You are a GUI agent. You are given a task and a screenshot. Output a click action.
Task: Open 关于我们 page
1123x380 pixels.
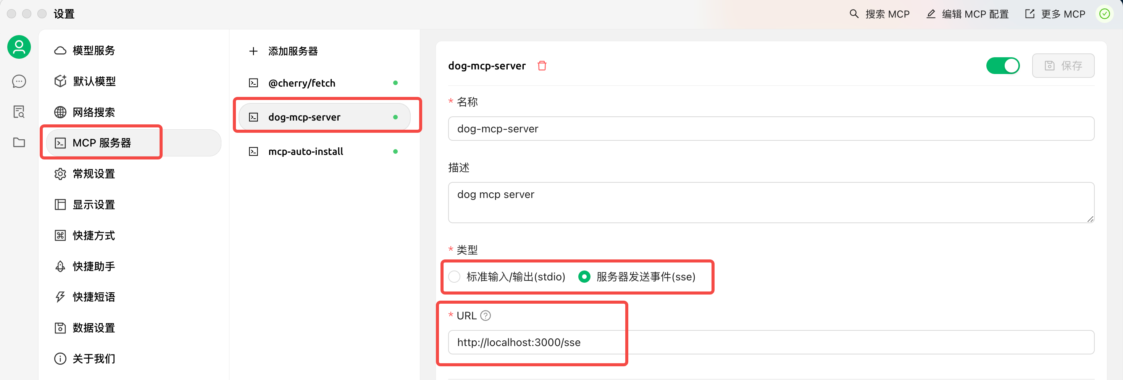[x=133, y=359]
